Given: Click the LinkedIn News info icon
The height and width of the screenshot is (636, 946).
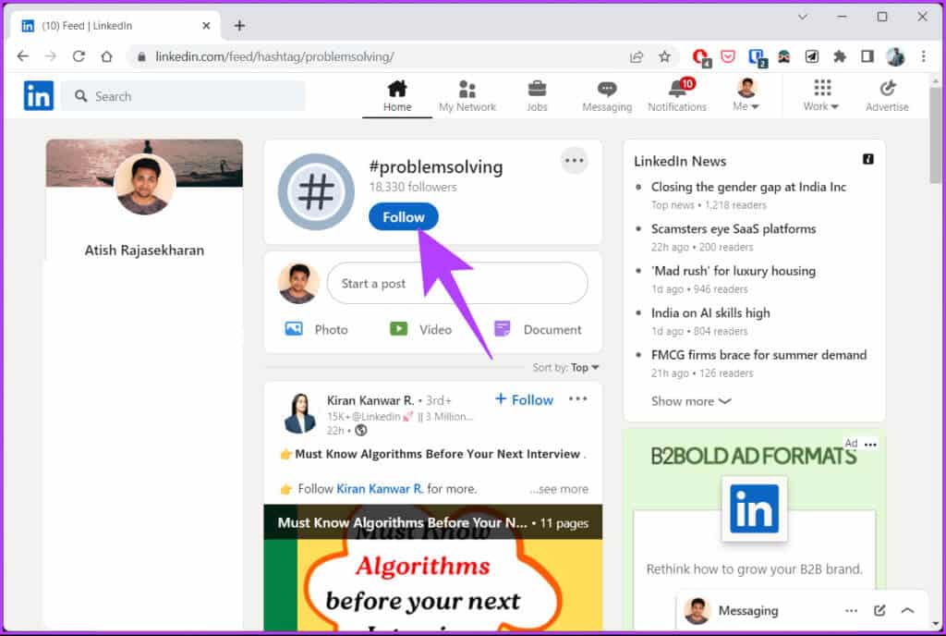Looking at the screenshot, I should 868,159.
